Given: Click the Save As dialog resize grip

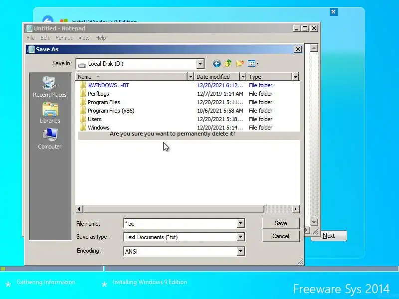Looking at the screenshot, I should [x=300, y=262].
